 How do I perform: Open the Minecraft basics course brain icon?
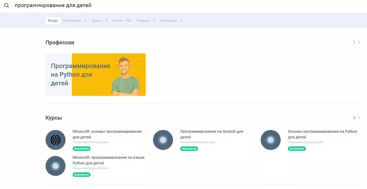pyautogui.click(x=56, y=140)
